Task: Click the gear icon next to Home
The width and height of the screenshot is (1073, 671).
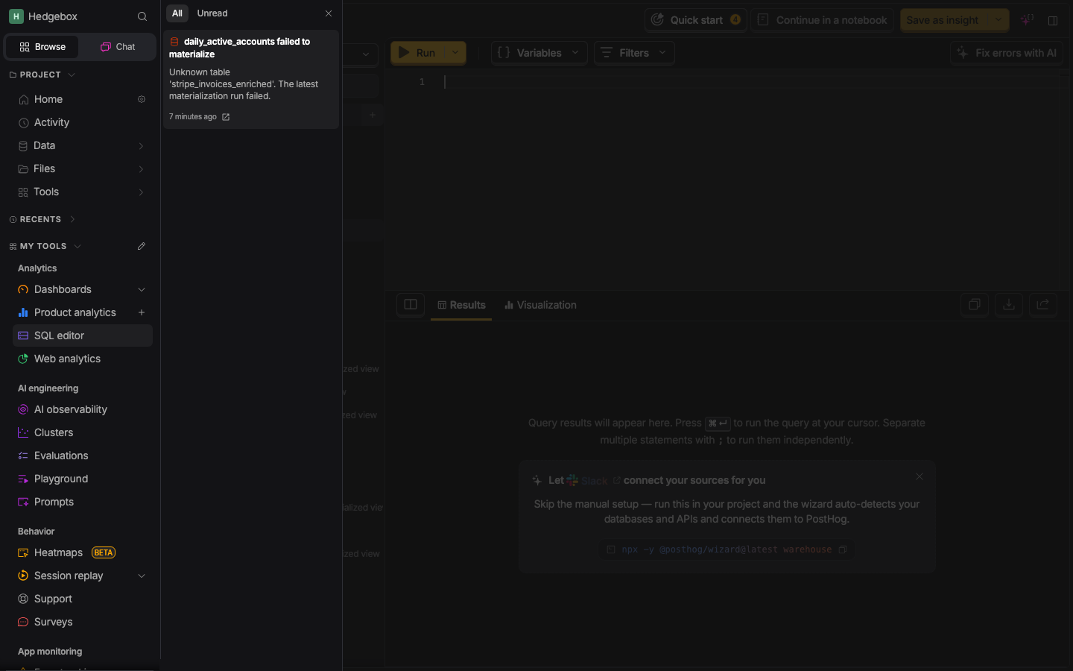Action: point(142,99)
